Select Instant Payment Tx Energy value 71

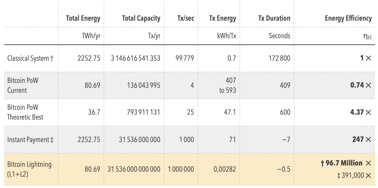[x=232, y=140]
